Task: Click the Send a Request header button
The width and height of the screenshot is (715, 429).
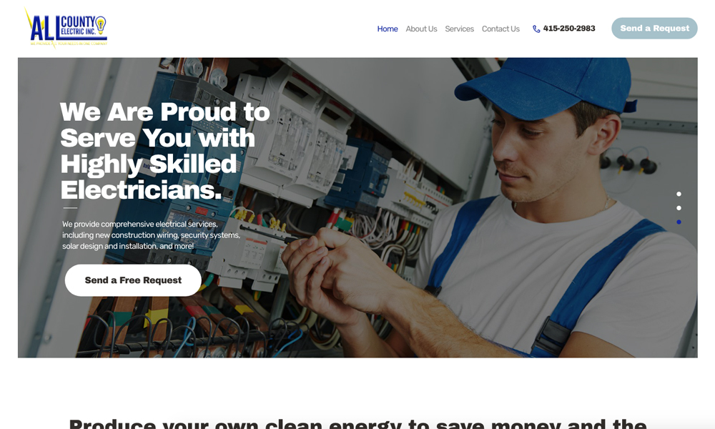Action: pos(654,29)
